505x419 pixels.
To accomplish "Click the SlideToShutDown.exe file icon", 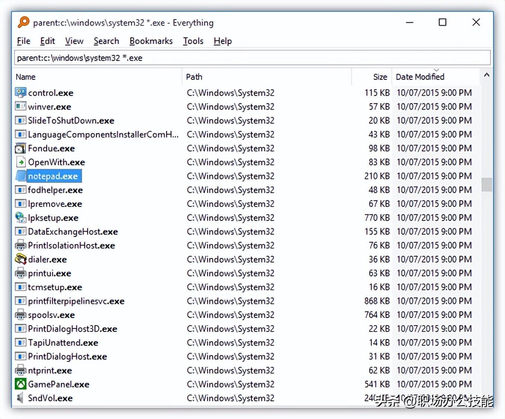I will [20, 120].
